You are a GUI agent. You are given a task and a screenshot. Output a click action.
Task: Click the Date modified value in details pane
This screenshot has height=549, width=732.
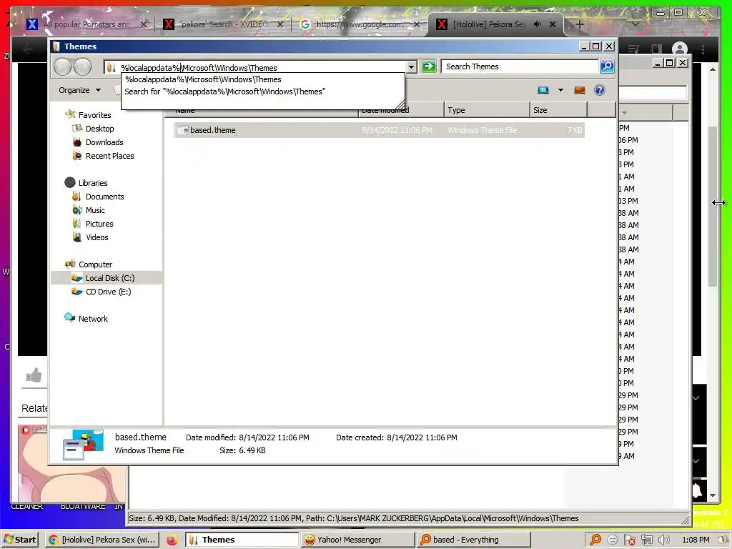coord(274,437)
